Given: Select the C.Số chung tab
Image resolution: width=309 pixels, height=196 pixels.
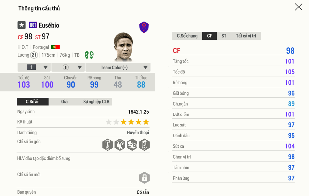Looking at the screenshot, I should click(x=187, y=36).
